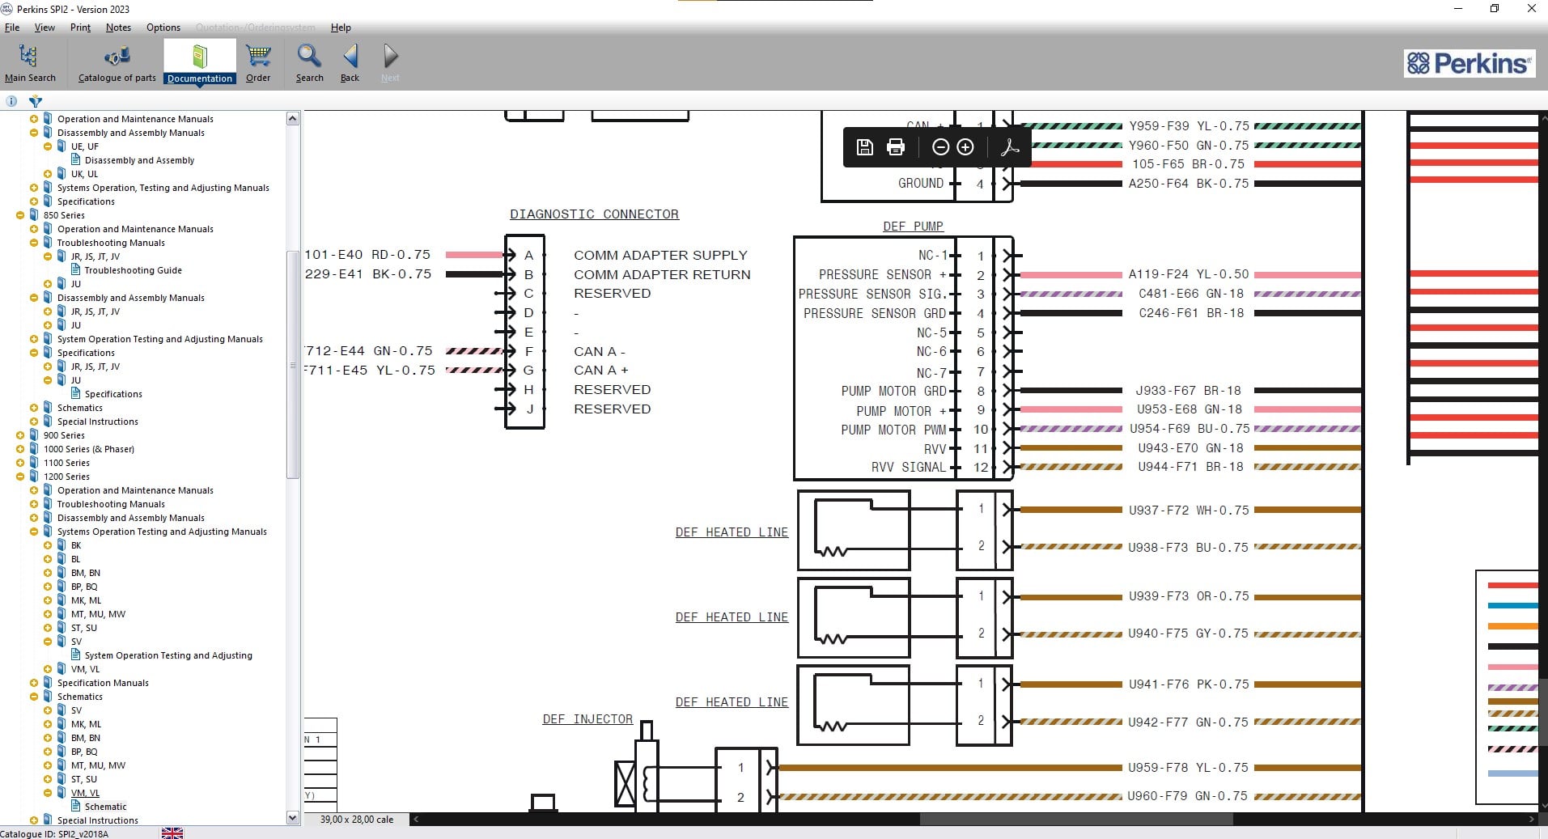This screenshot has height=839, width=1548.
Task: Click the DEF PUMP heading
Action: [913, 227]
